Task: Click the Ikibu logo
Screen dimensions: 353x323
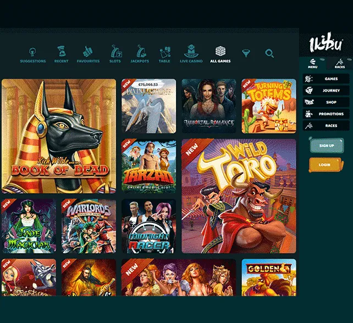Action: pos(326,43)
